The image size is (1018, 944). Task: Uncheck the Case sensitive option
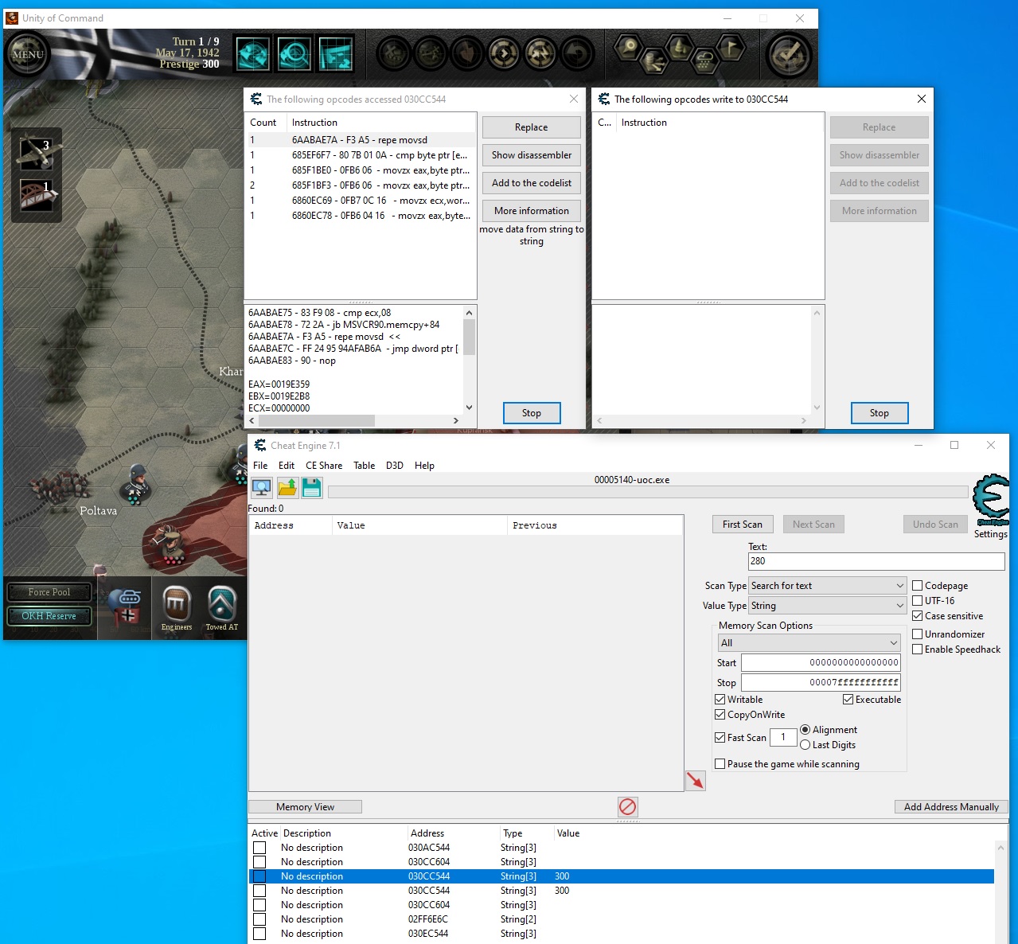(x=918, y=616)
